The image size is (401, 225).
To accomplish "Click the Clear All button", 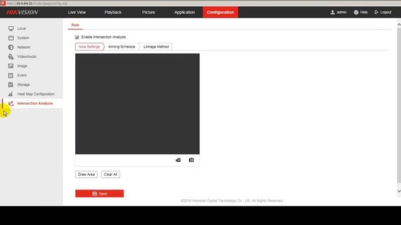I will pyautogui.click(x=110, y=174).
